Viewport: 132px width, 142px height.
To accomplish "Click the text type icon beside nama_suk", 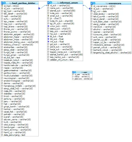I will tap(48, 8).
